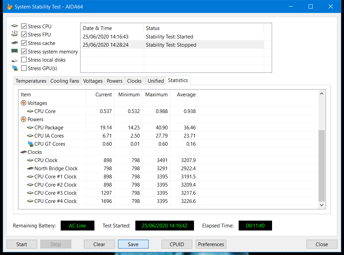This screenshot has height=255, width=344.
Task: Click the Elapsed Time 00:11:40 display
Action: (x=255, y=225)
